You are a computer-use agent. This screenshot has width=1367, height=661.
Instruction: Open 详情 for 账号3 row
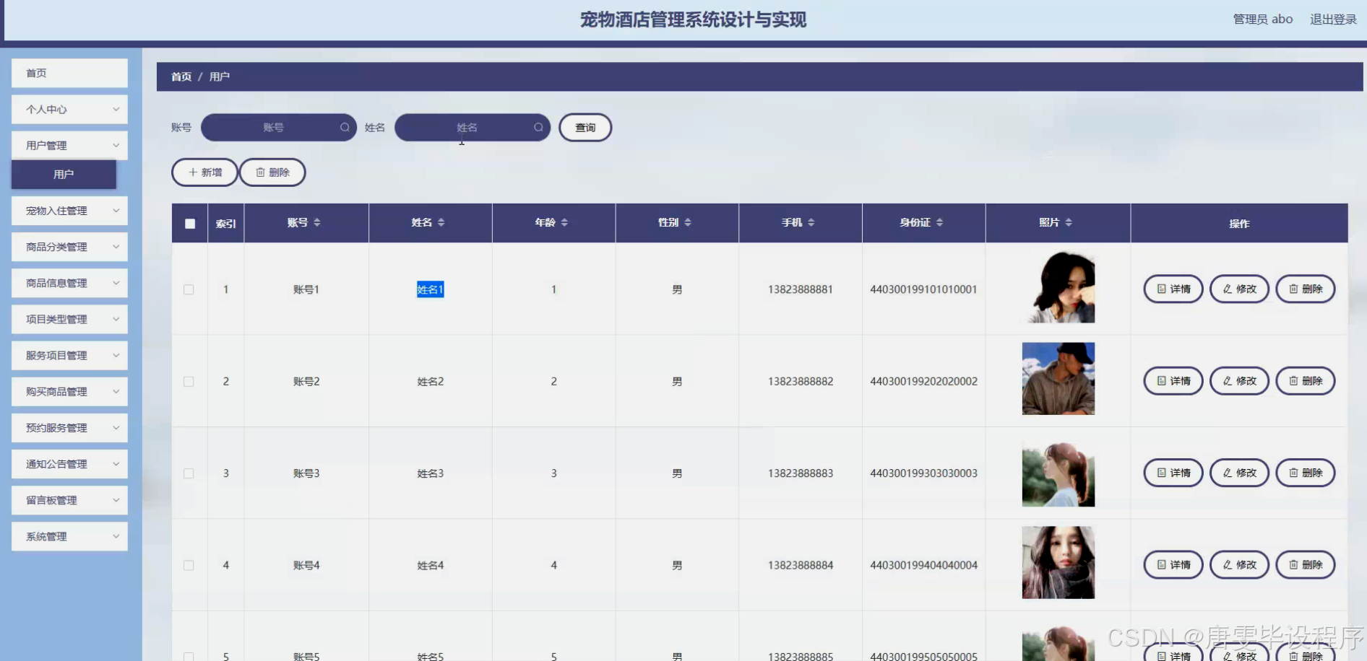click(x=1173, y=473)
